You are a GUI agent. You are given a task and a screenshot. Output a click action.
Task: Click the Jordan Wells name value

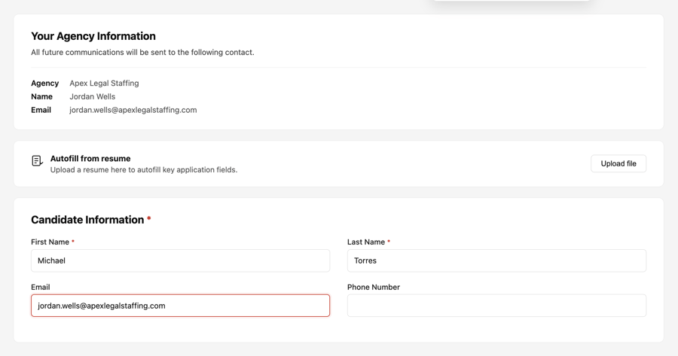click(x=93, y=96)
